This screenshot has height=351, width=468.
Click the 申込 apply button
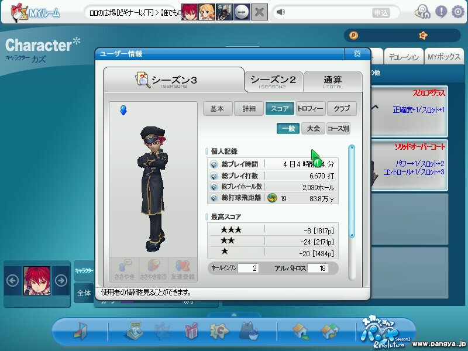(x=381, y=12)
